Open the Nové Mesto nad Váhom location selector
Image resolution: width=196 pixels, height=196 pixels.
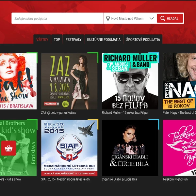coord(130,18)
